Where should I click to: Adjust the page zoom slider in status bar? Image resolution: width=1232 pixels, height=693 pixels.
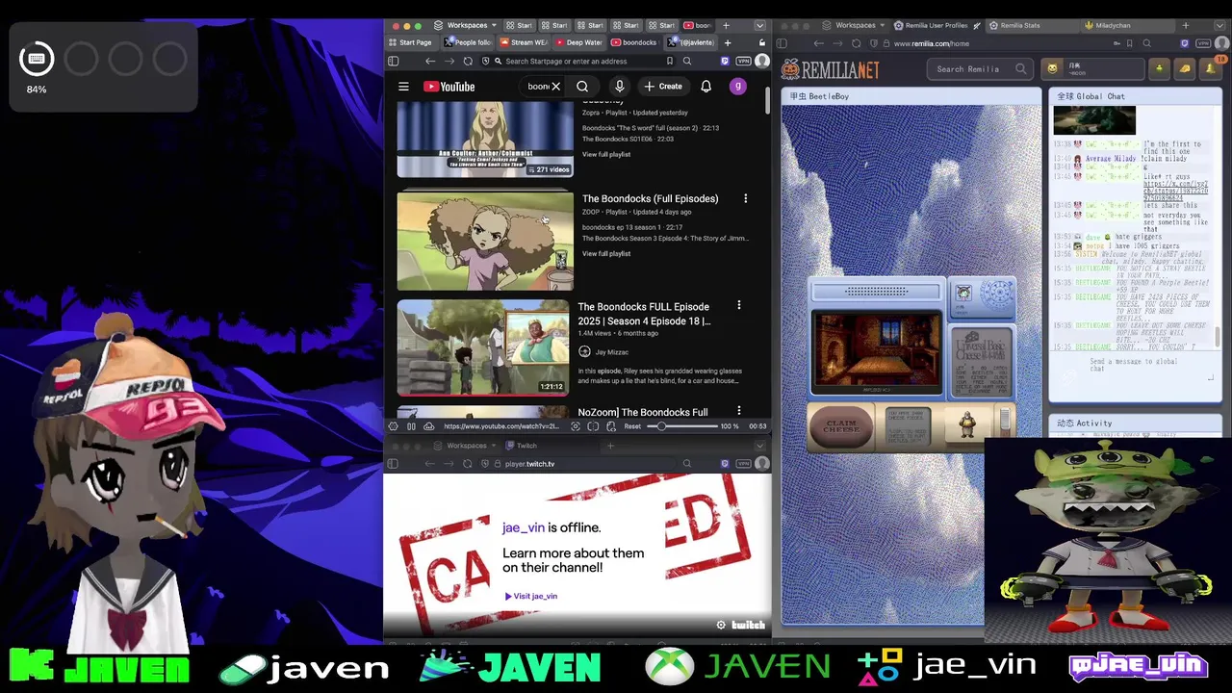click(680, 426)
